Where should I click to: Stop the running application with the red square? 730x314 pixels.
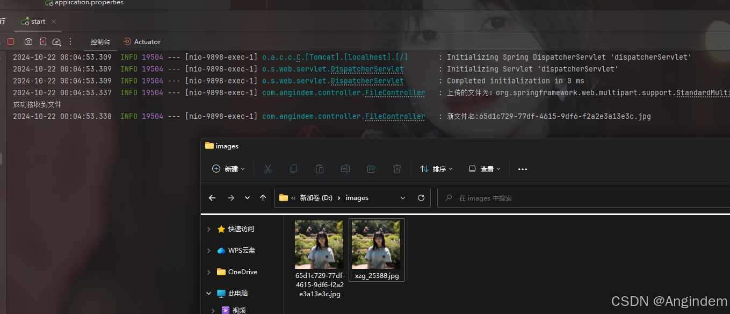11,41
